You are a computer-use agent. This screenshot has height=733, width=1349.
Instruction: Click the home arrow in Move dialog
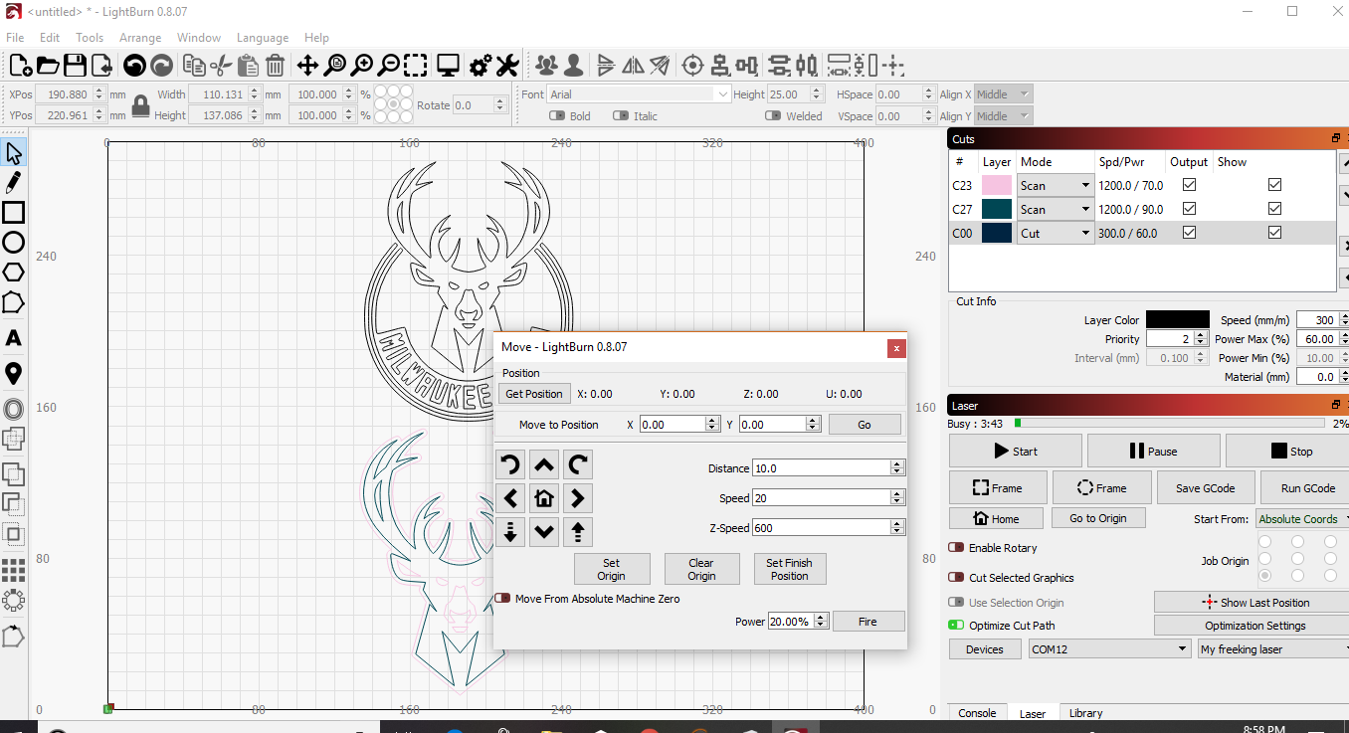click(x=544, y=498)
